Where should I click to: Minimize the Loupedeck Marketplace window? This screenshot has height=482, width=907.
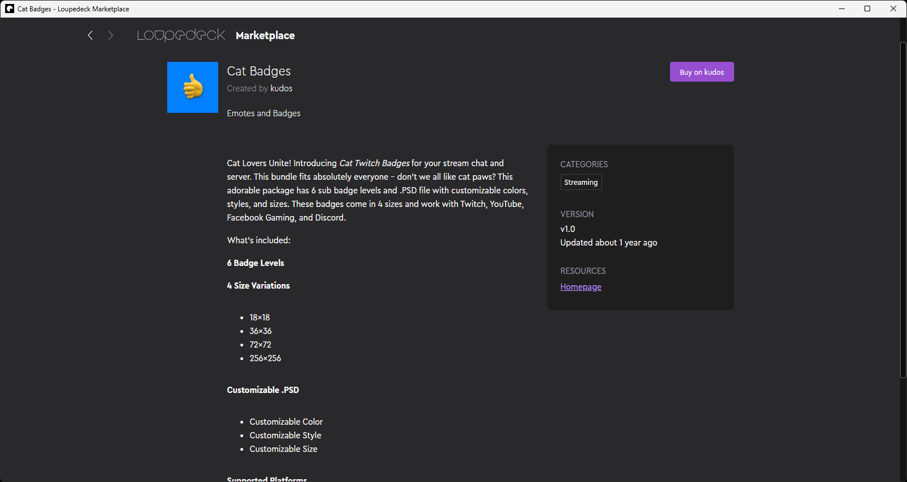pos(842,9)
